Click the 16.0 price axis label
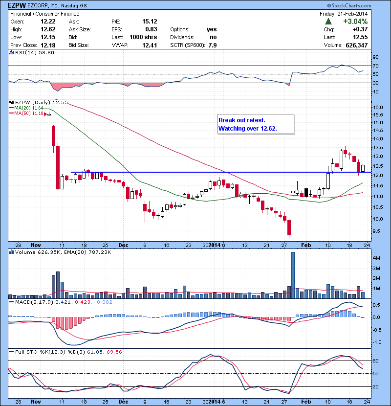This screenshot has height=406, width=391. pos(378,107)
